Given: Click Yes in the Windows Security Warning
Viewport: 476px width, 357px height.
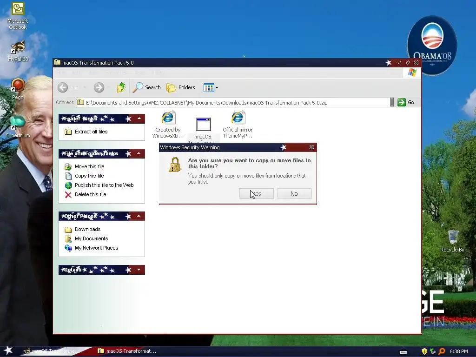Looking at the screenshot, I should (257, 194).
